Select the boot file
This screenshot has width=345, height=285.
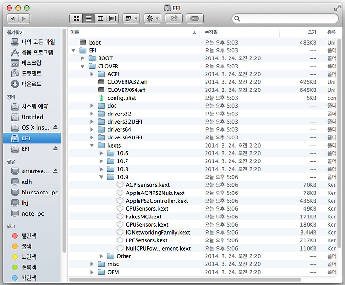pos(95,43)
